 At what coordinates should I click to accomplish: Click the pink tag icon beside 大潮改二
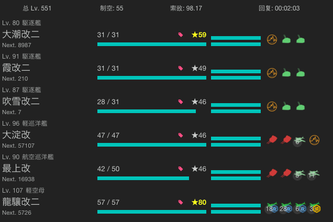[181, 35]
